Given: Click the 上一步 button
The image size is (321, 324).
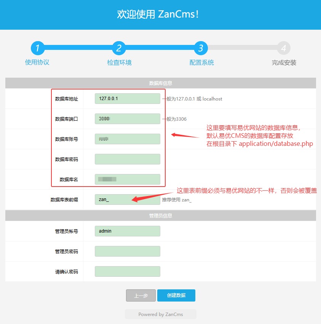Looking at the screenshot, I should 141,295.
